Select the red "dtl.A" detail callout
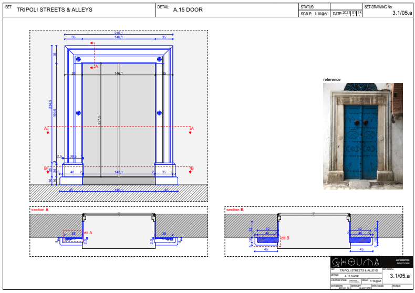Screen dimensions: 415x293 88,233
